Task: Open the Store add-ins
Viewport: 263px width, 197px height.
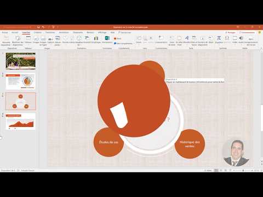Action: tap(118, 38)
